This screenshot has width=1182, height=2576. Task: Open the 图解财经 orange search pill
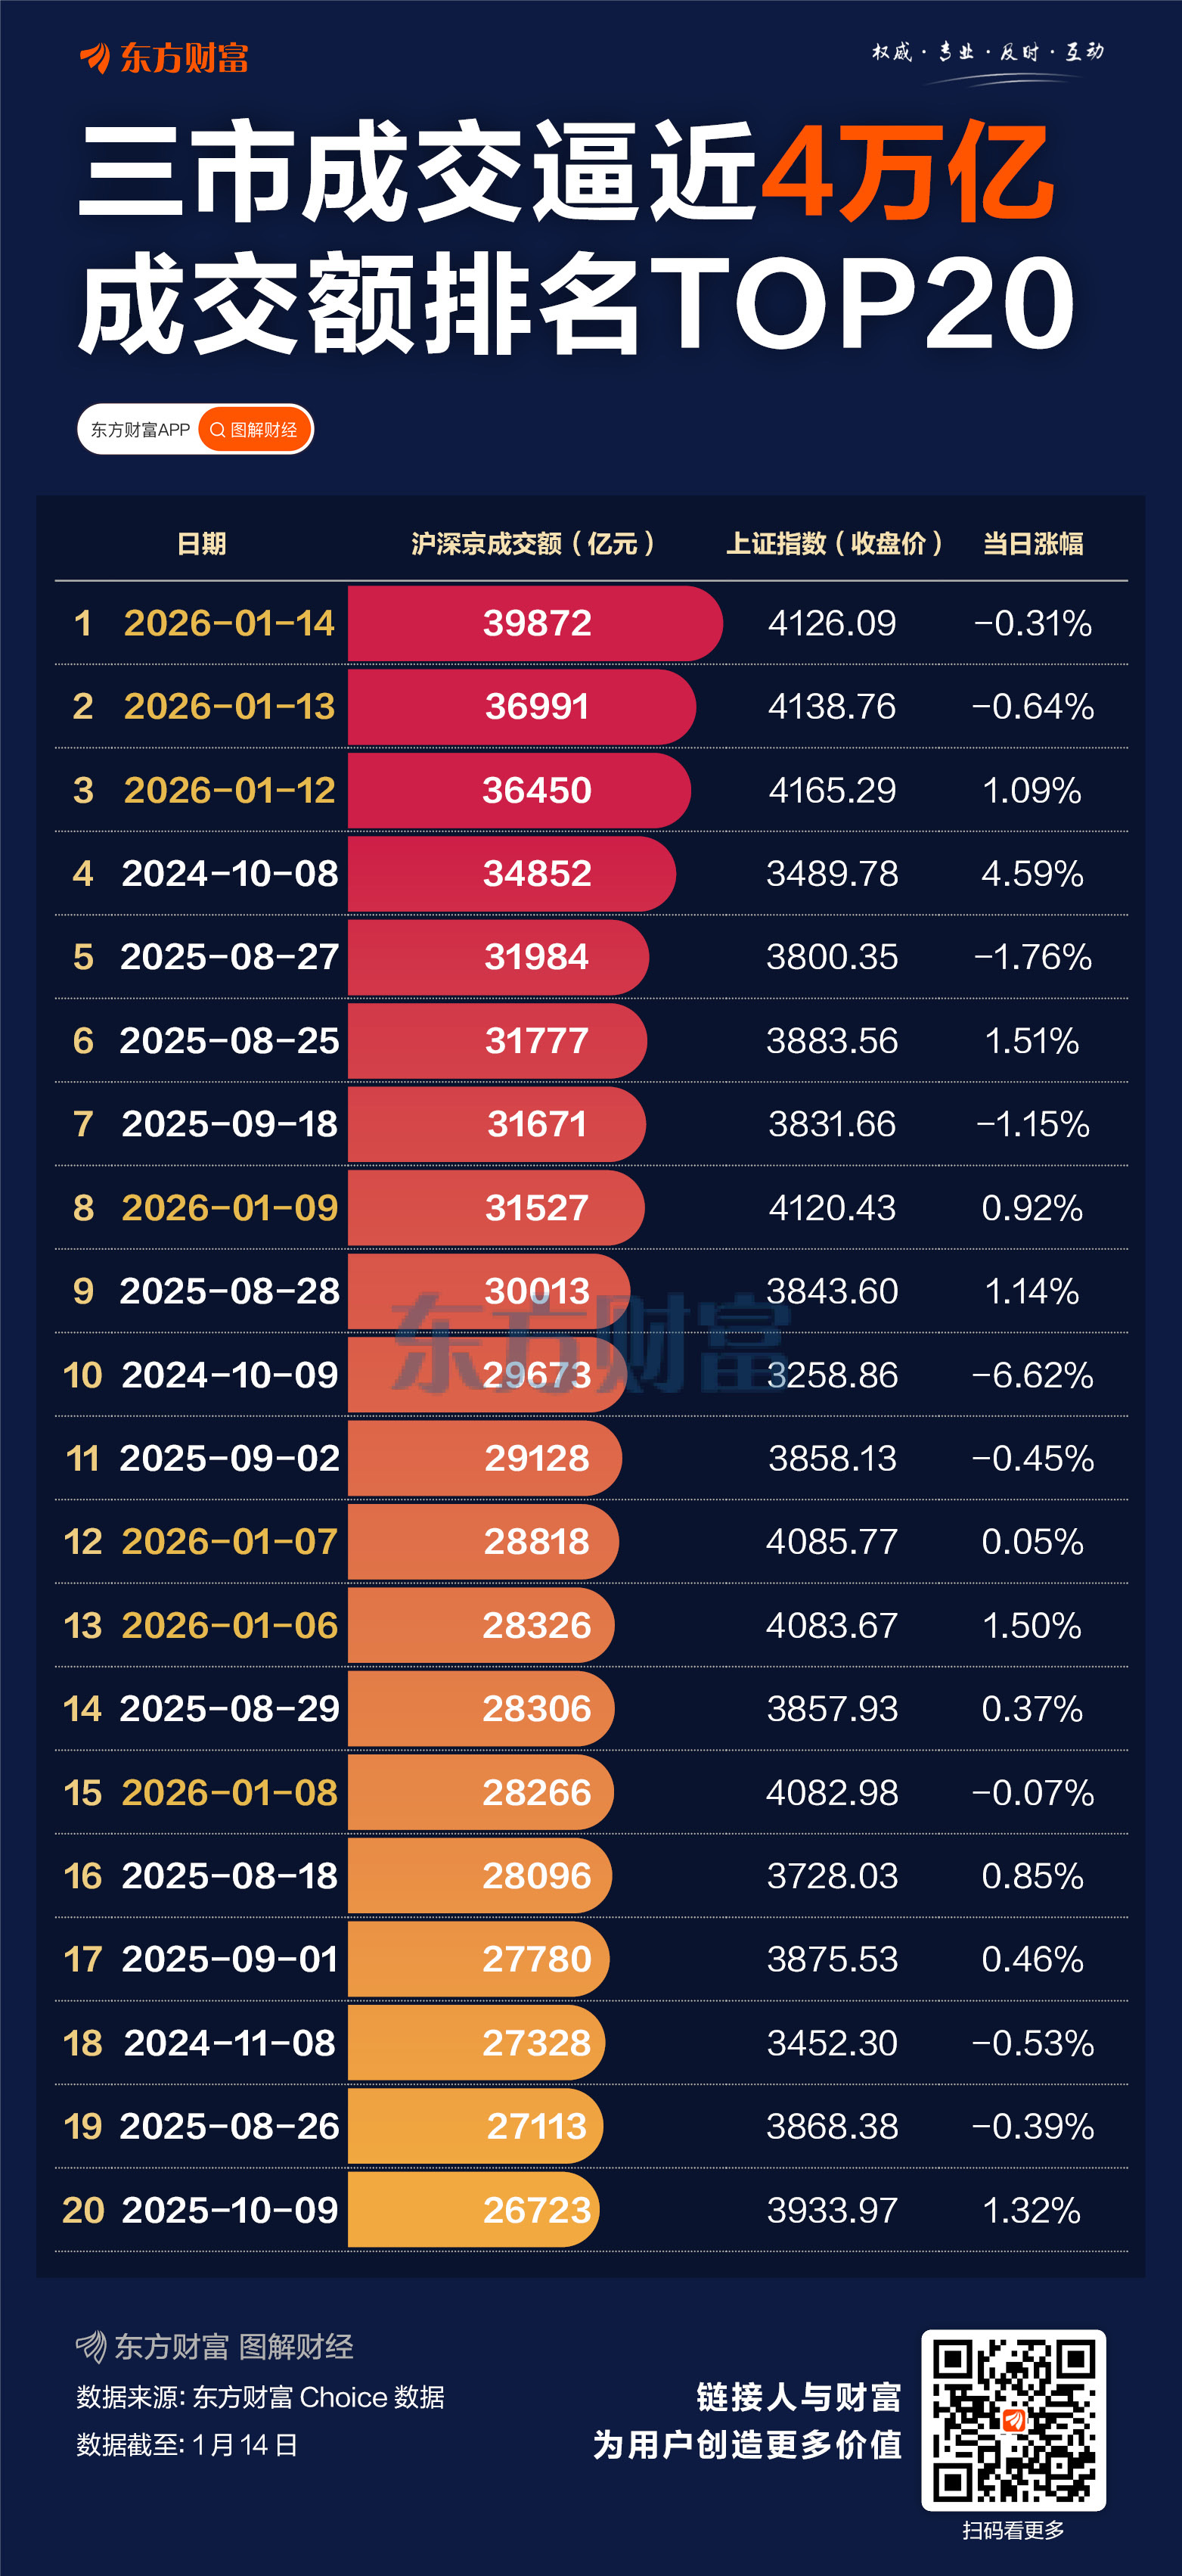coord(255,430)
